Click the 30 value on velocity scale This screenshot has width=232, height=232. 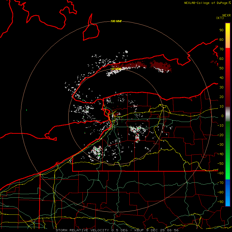click(221, 87)
